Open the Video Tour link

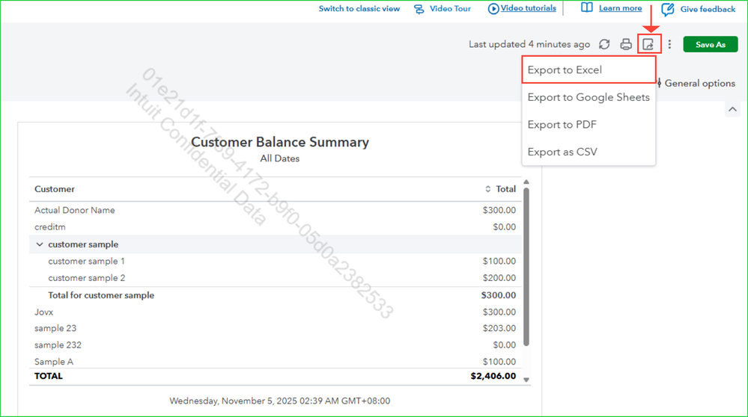tap(450, 8)
